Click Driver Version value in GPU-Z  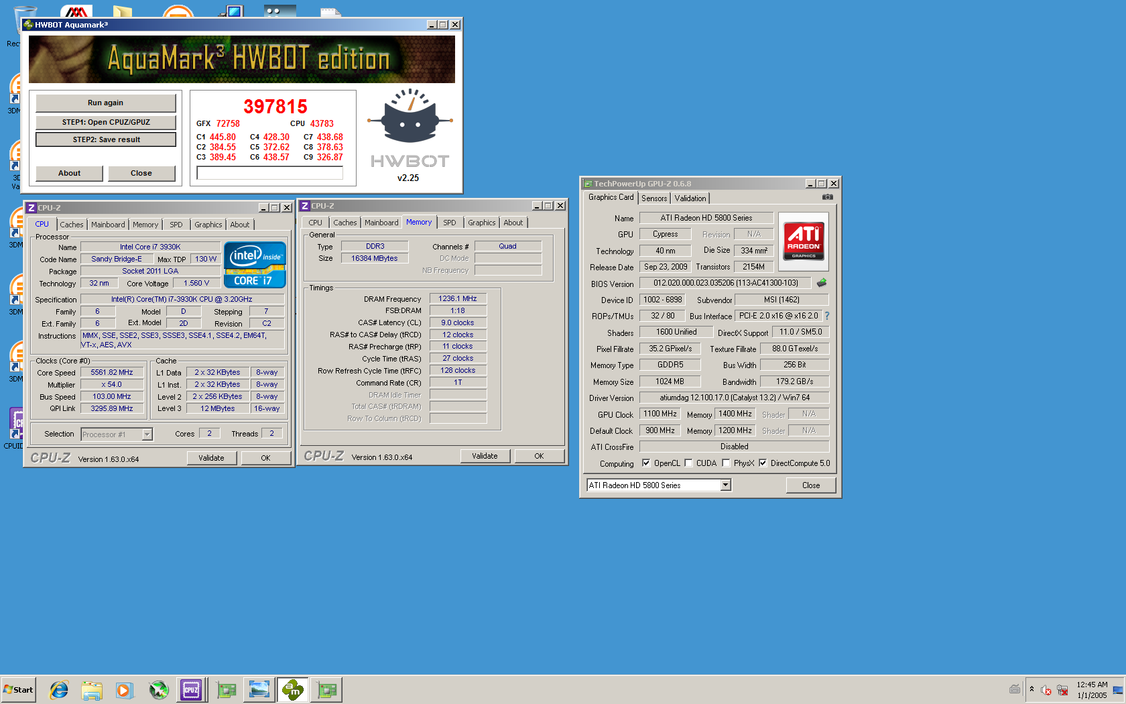735,398
